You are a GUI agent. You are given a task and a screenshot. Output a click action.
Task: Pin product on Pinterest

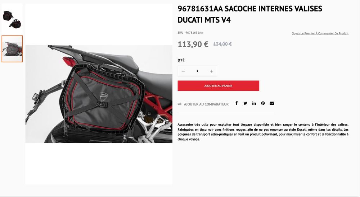point(263,103)
